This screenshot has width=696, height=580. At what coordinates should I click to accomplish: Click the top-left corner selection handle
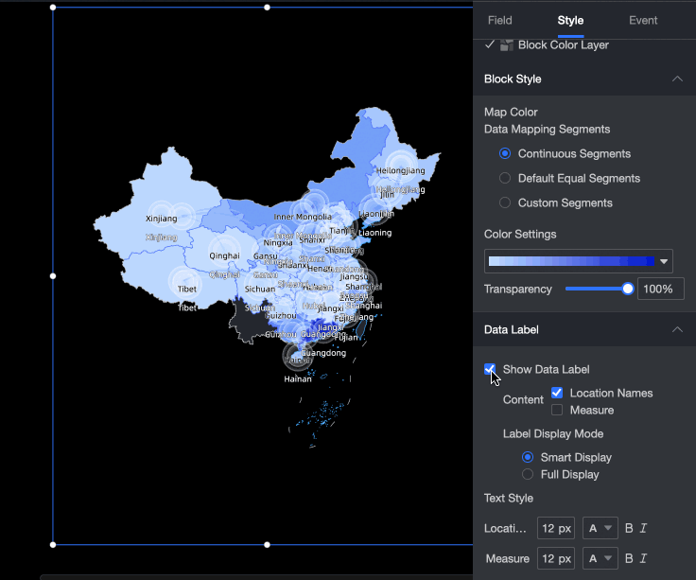click(53, 8)
